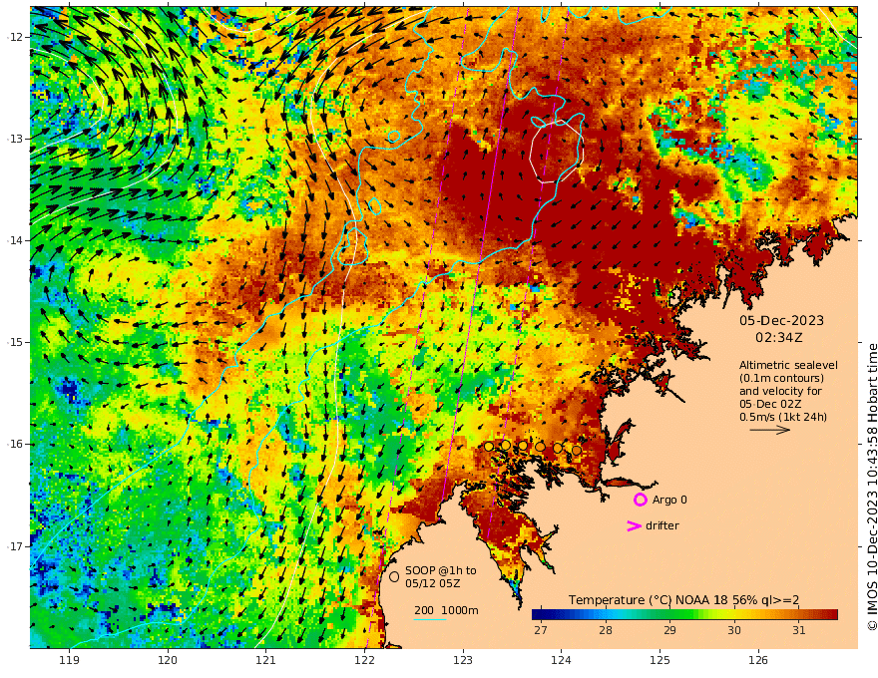Click the latitude axis label -17
Screen dimensions: 878x678
[15, 546]
